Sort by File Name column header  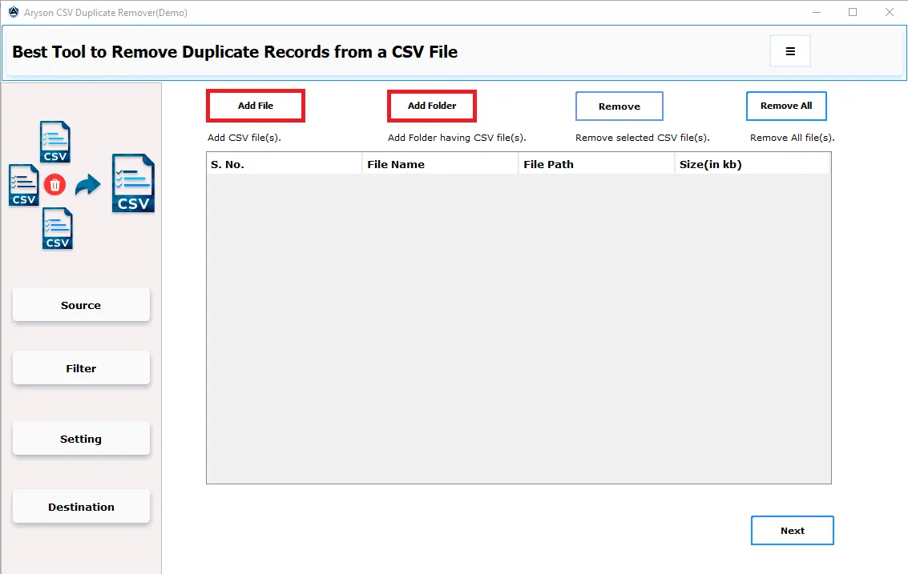point(440,164)
